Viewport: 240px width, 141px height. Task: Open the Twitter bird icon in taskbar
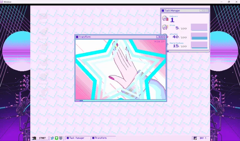pos(52,138)
